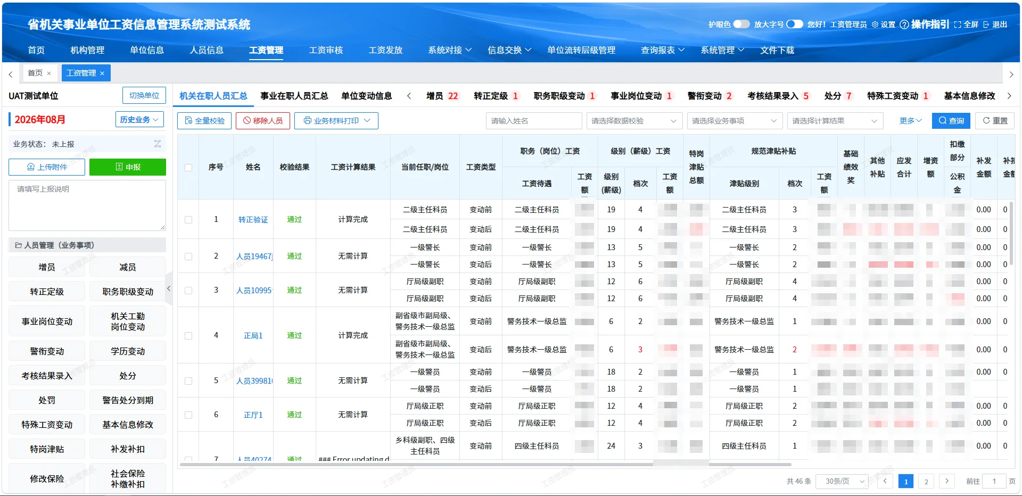This screenshot has width=1022, height=496.
Task: Open 请选择计算结果 dropdown
Action: coord(835,121)
